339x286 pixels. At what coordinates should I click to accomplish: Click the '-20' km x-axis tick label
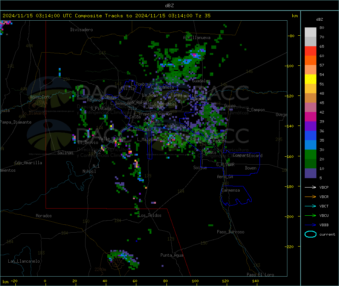click(14, 281)
